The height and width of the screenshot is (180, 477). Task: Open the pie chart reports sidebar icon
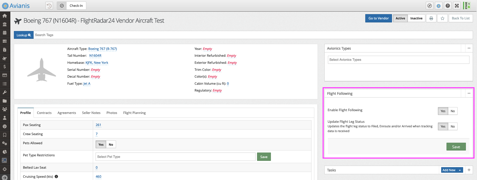tap(5, 152)
